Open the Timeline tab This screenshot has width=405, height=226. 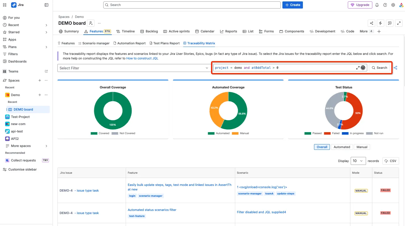(x=125, y=31)
